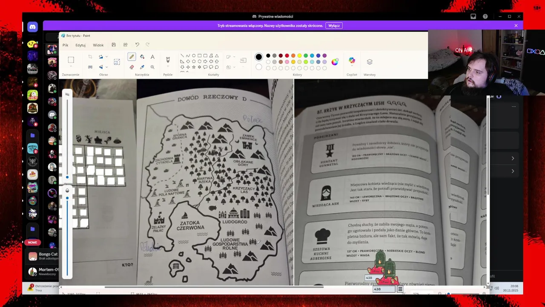Select the primary black color circle
This screenshot has width=545, height=307.
[x=259, y=57]
